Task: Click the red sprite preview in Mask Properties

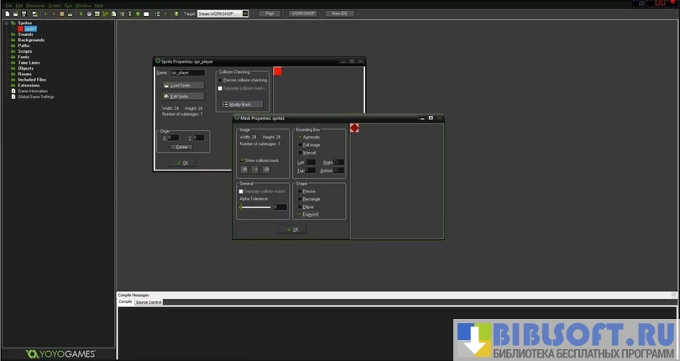Action: [355, 128]
